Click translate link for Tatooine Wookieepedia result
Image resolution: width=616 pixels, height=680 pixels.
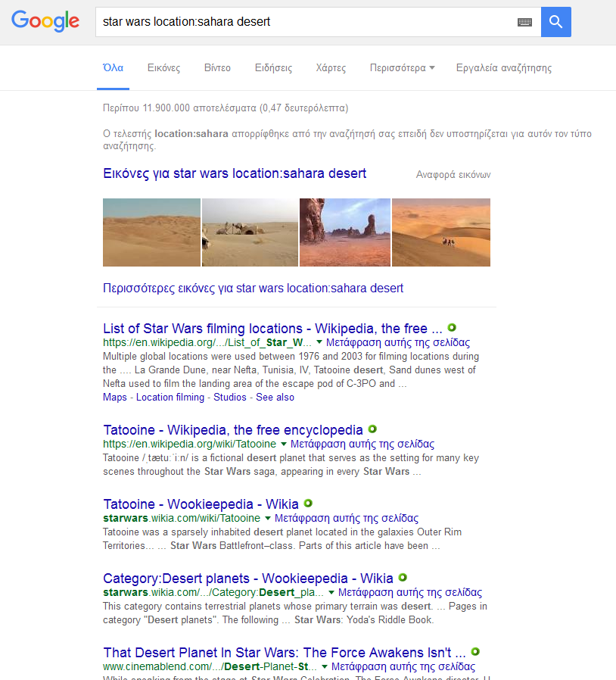(x=347, y=518)
